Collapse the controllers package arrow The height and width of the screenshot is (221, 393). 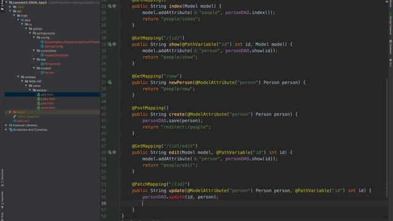coord(34,50)
